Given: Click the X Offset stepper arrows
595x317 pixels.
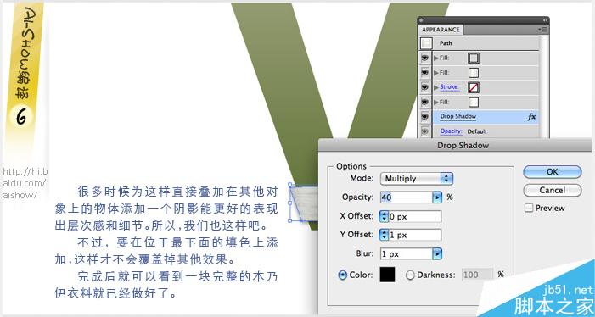Looking at the screenshot, I should [384, 217].
